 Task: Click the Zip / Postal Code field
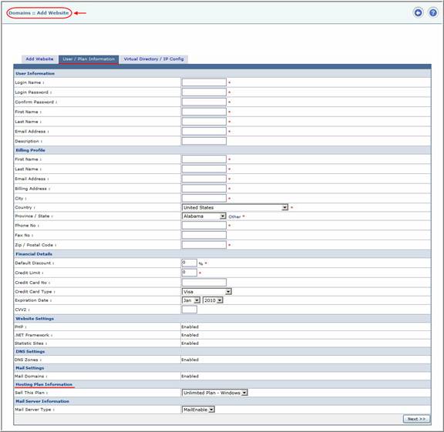coord(203,245)
